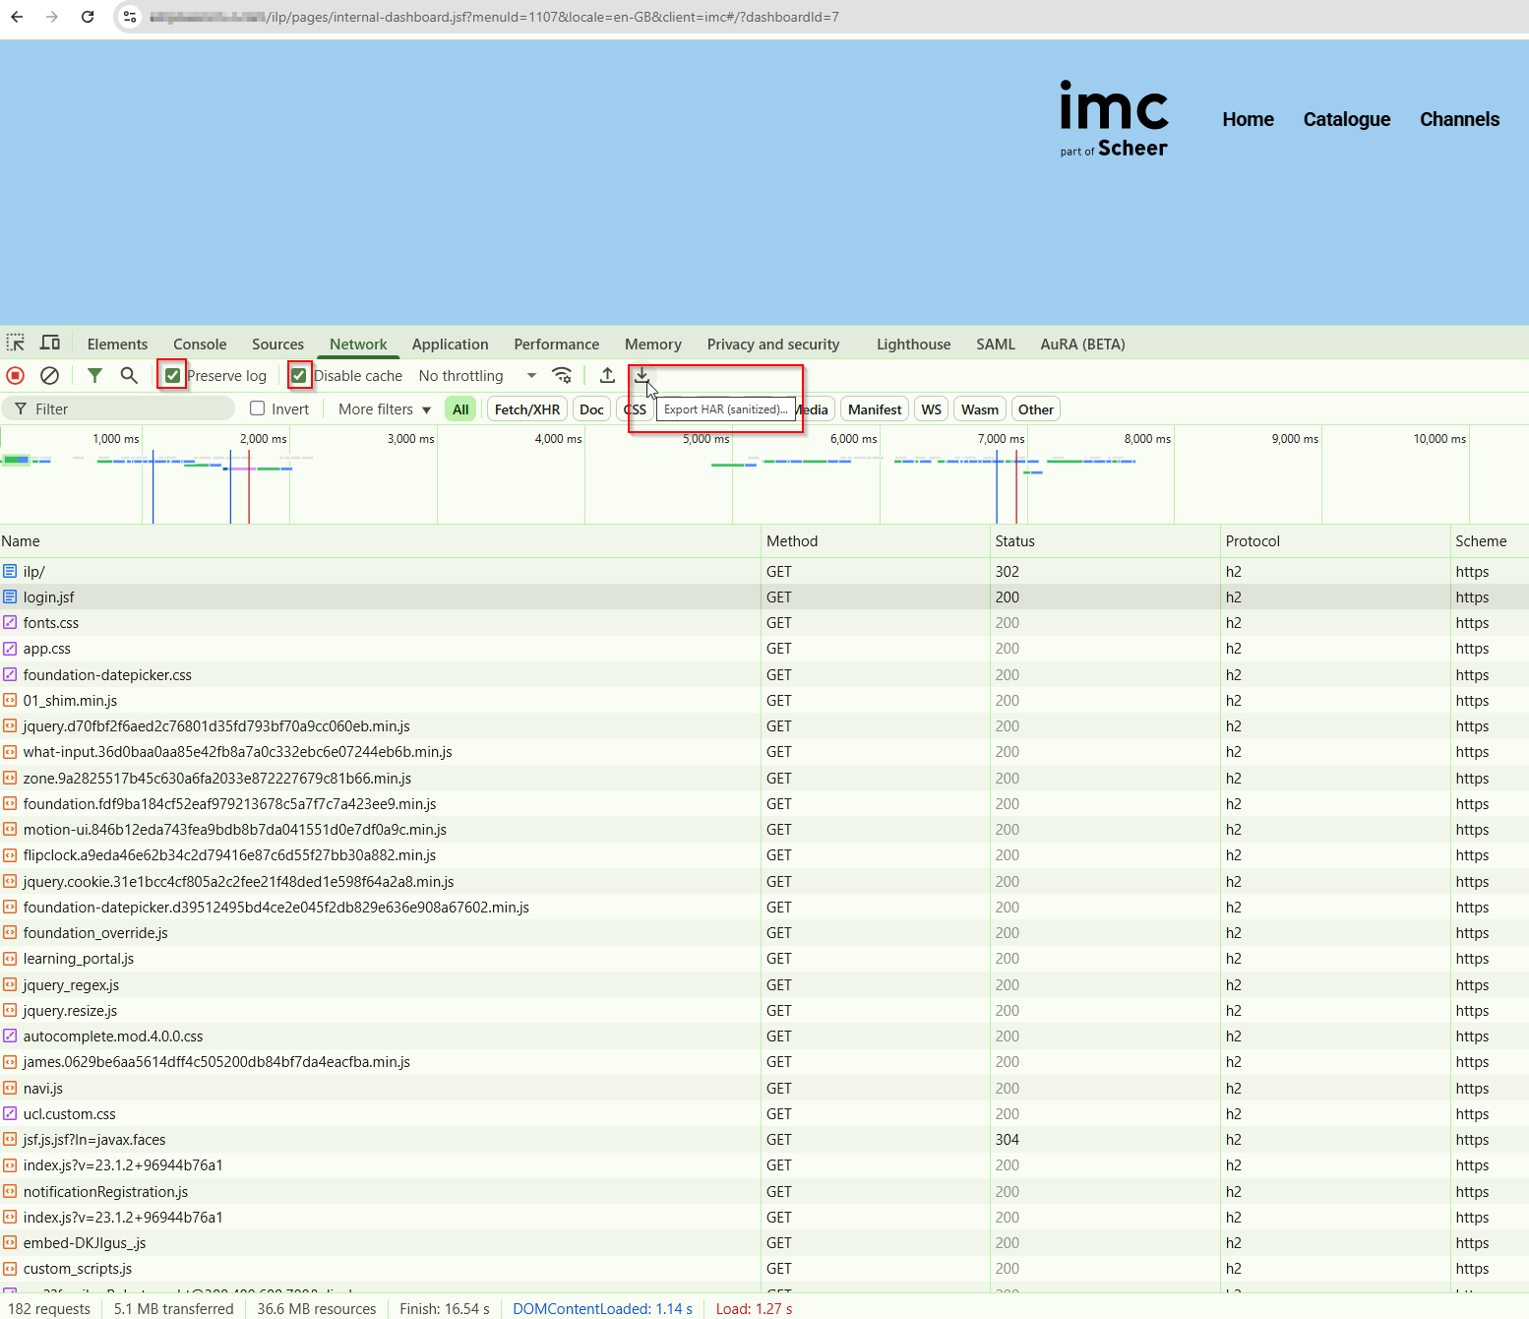Switch to the Console tab
1529x1319 pixels.
pyautogui.click(x=200, y=344)
